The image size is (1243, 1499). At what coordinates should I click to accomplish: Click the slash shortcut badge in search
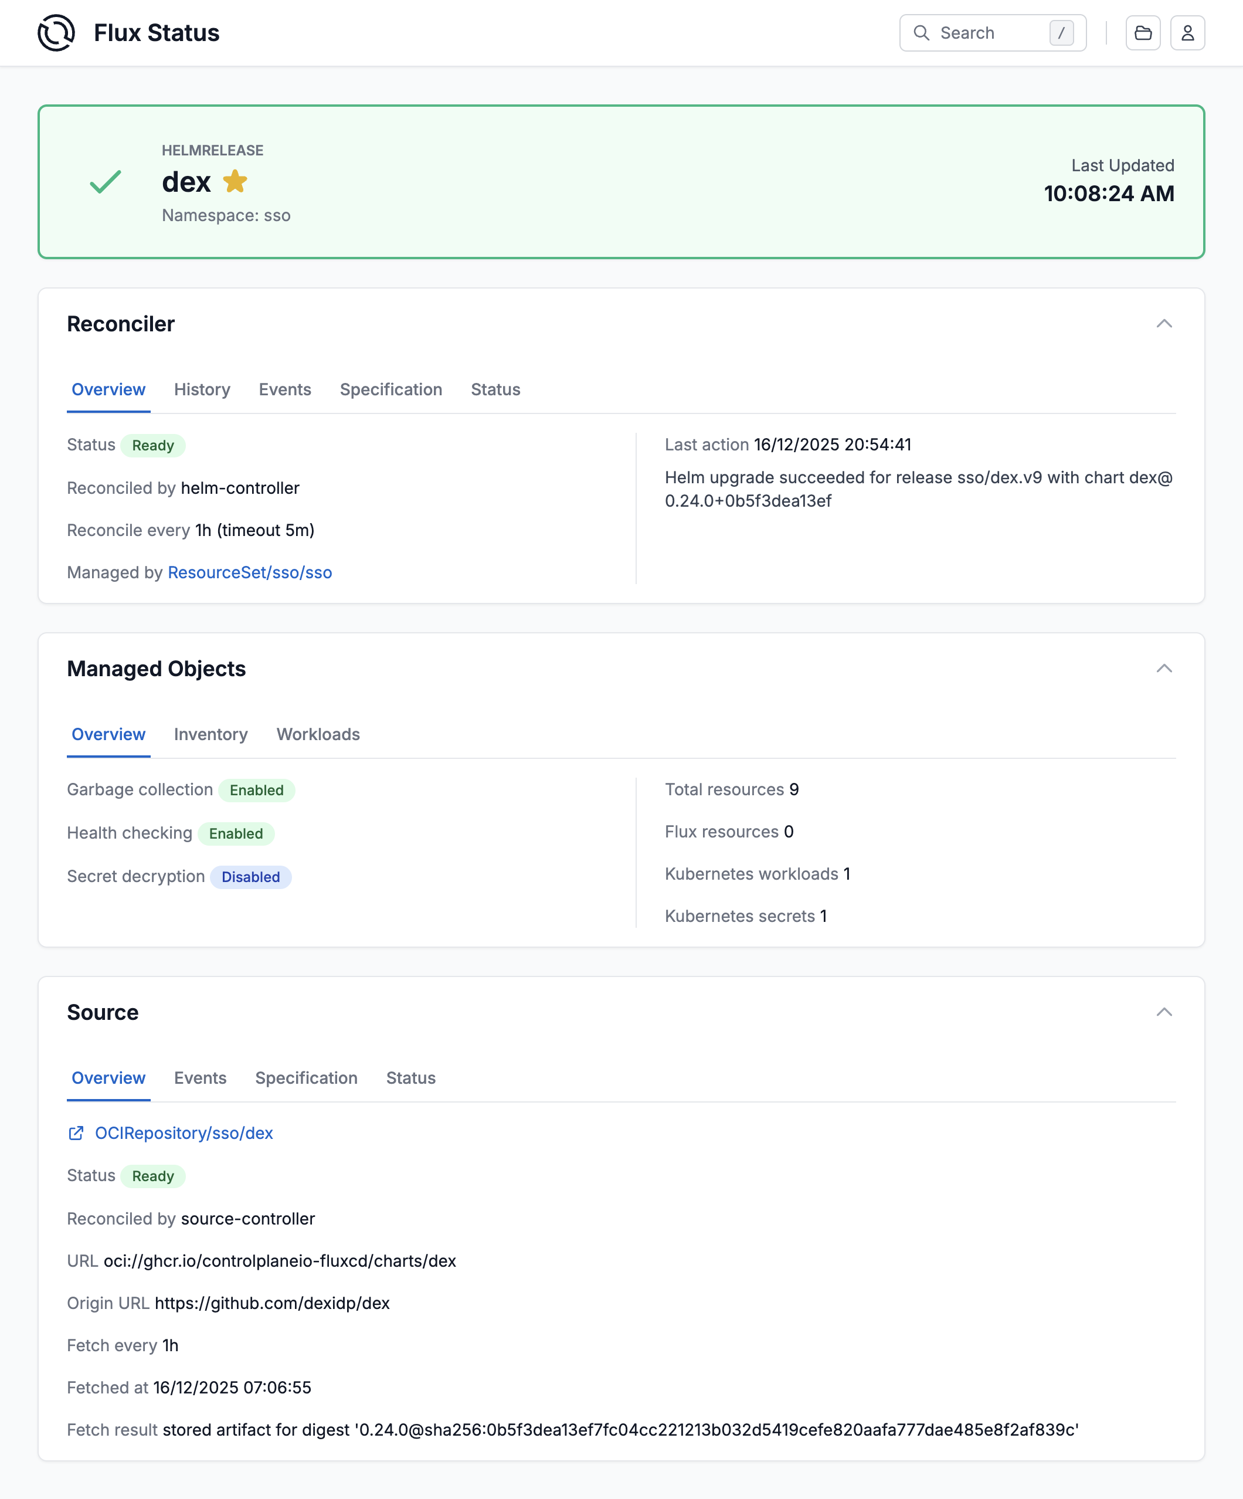(x=1062, y=33)
